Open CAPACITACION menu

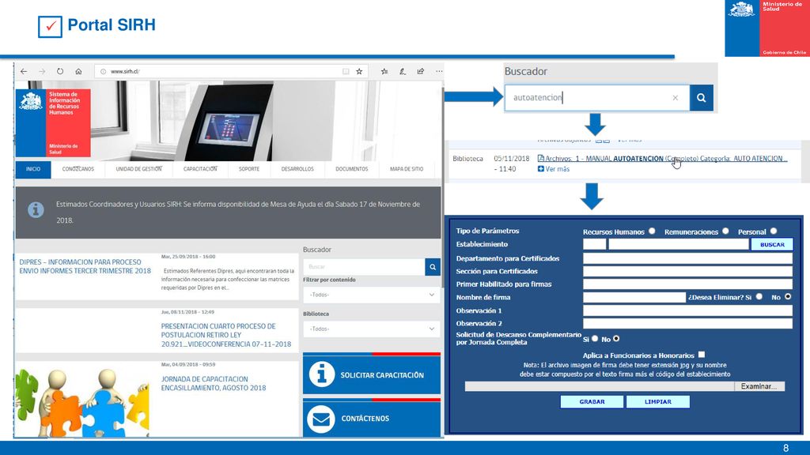coord(200,169)
